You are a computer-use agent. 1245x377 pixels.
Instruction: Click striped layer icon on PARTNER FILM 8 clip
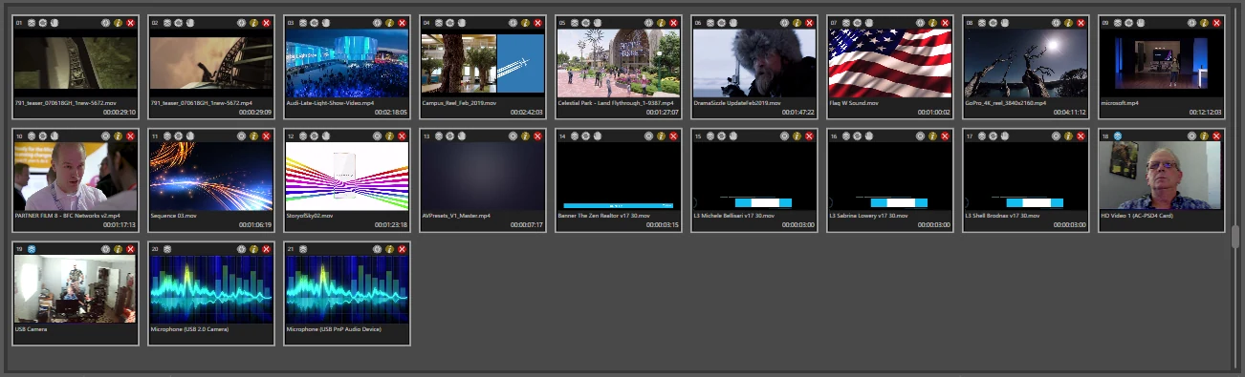pyautogui.click(x=32, y=136)
